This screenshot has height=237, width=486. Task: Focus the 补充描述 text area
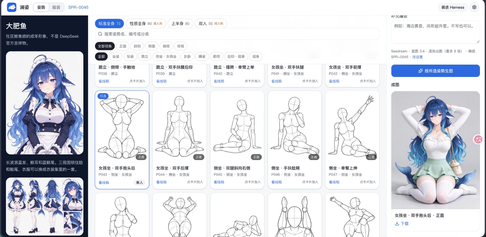436,32
